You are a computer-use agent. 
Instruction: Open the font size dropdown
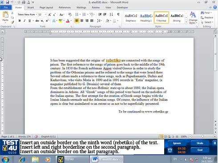(x=45, y=14)
